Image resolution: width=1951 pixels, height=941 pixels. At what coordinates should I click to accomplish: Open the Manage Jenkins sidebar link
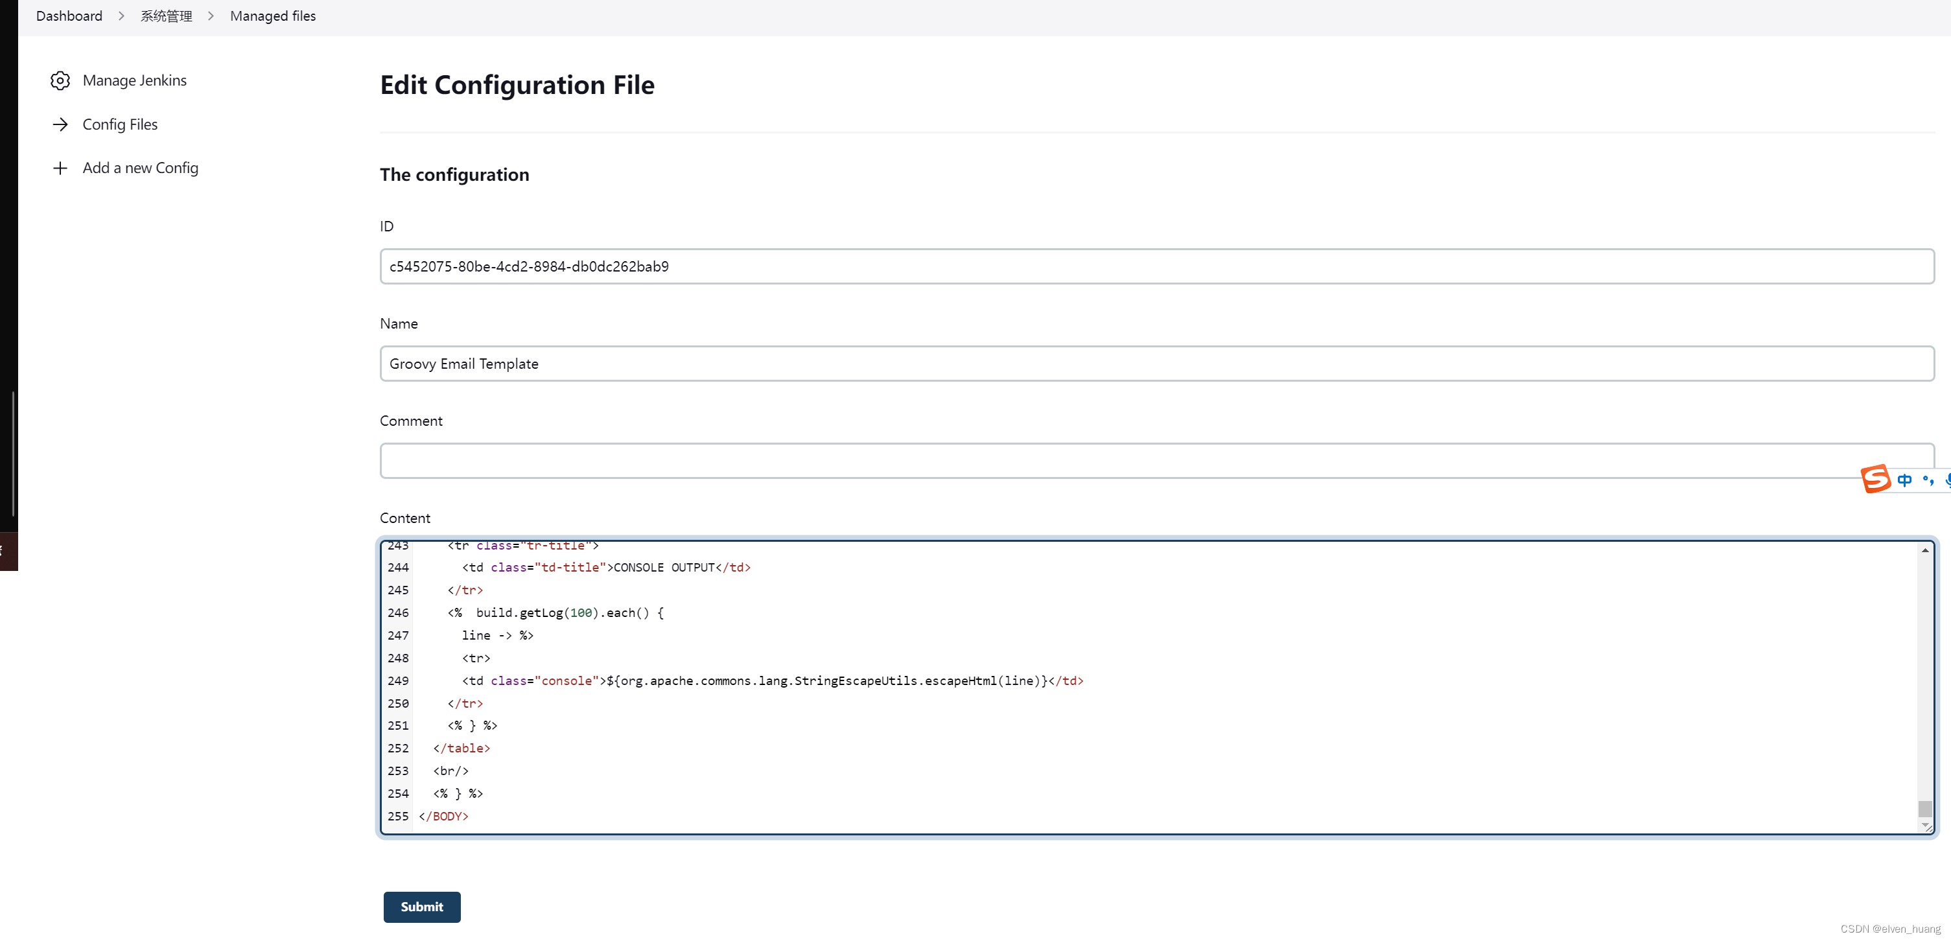pos(134,80)
